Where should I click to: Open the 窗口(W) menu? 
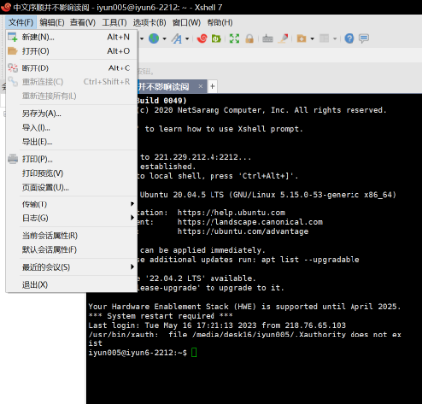[x=187, y=23]
